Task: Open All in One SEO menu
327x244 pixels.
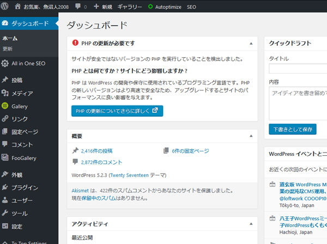Action: [x=28, y=63]
